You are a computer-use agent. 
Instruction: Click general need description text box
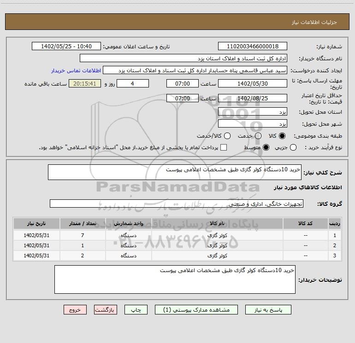tap(175, 172)
